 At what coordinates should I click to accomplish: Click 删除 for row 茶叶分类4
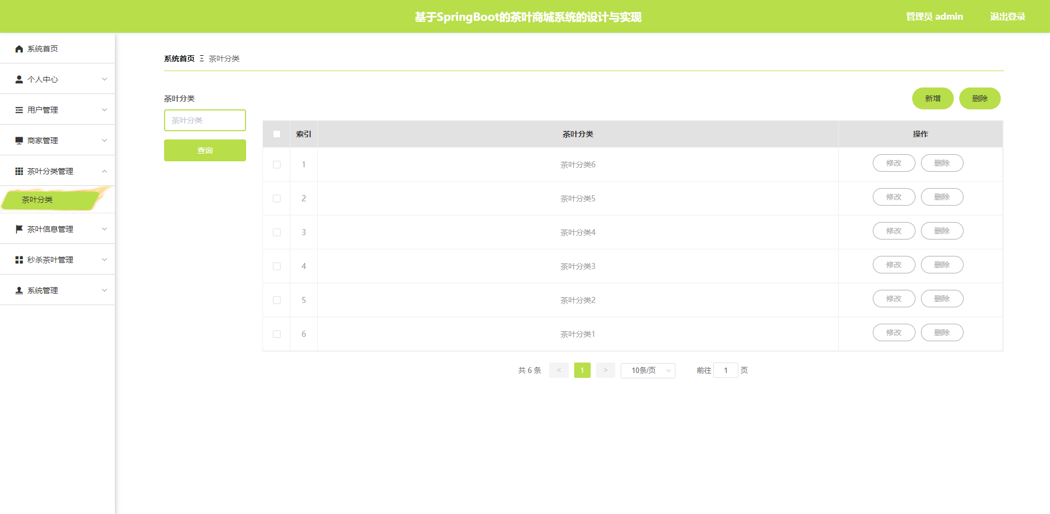[942, 231]
